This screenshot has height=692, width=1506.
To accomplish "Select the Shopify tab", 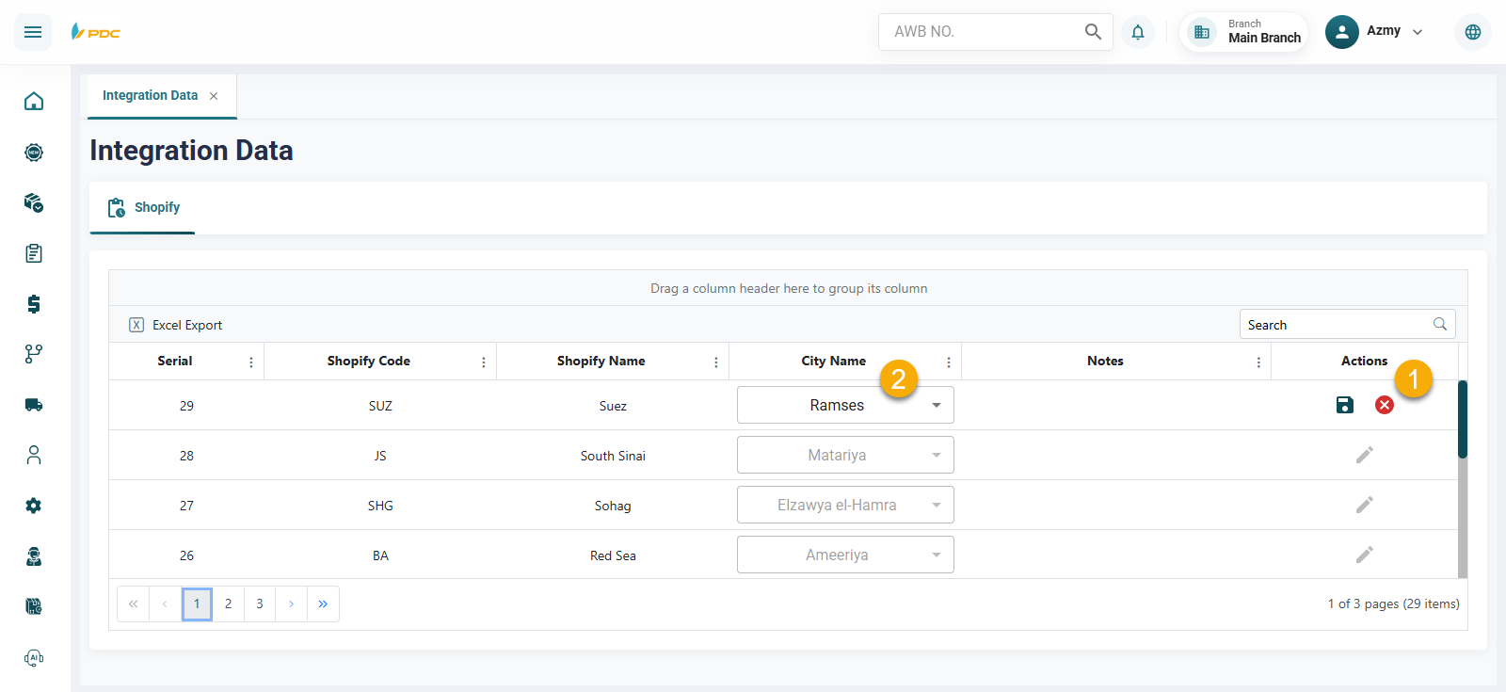I will 143,207.
